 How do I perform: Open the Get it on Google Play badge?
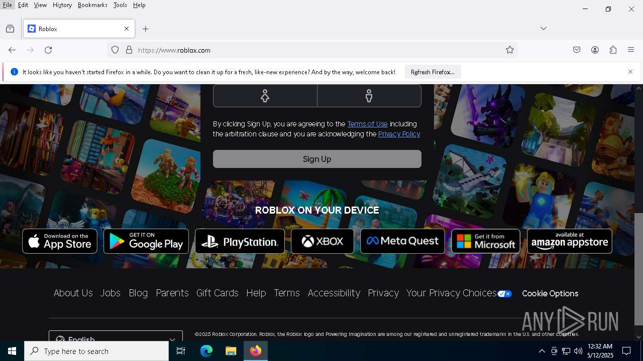146,241
